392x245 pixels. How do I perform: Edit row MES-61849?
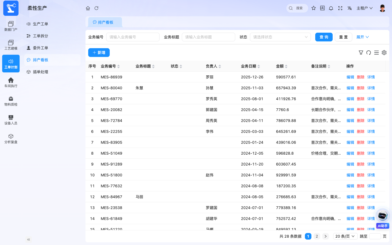(350, 219)
